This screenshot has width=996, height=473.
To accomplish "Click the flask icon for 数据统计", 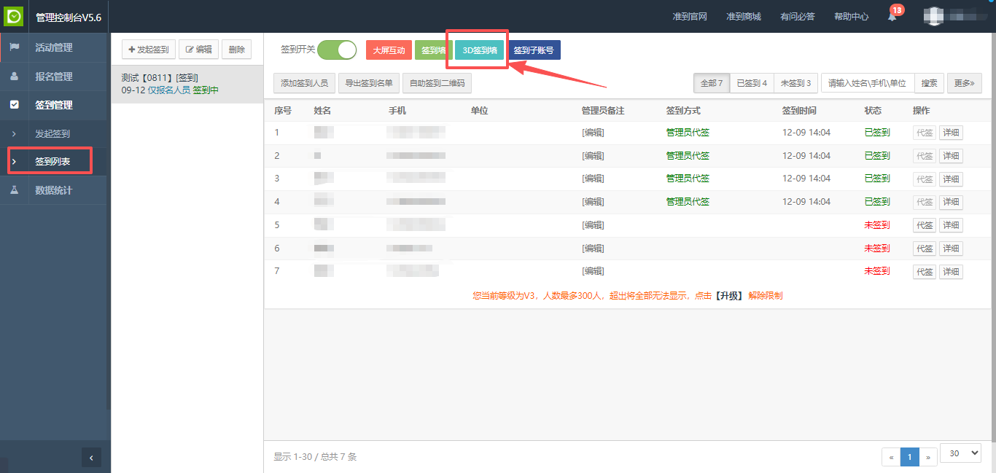I will pyautogui.click(x=15, y=190).
